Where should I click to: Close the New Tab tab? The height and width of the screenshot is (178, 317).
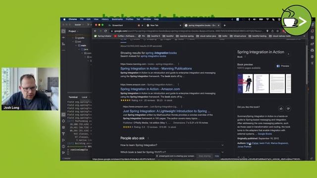[180, 25]
